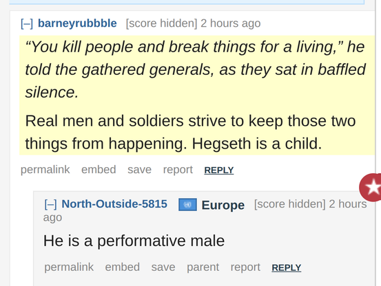Save the performative male comment
The image size is (381, 286).
163,267
